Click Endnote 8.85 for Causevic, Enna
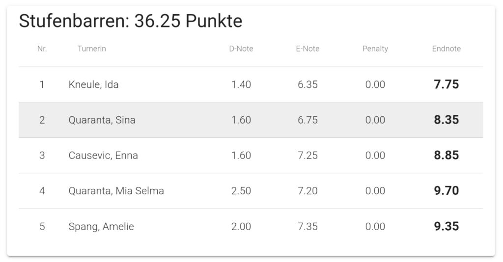This screenshot has height=262, width=503. tap(446, 155)
